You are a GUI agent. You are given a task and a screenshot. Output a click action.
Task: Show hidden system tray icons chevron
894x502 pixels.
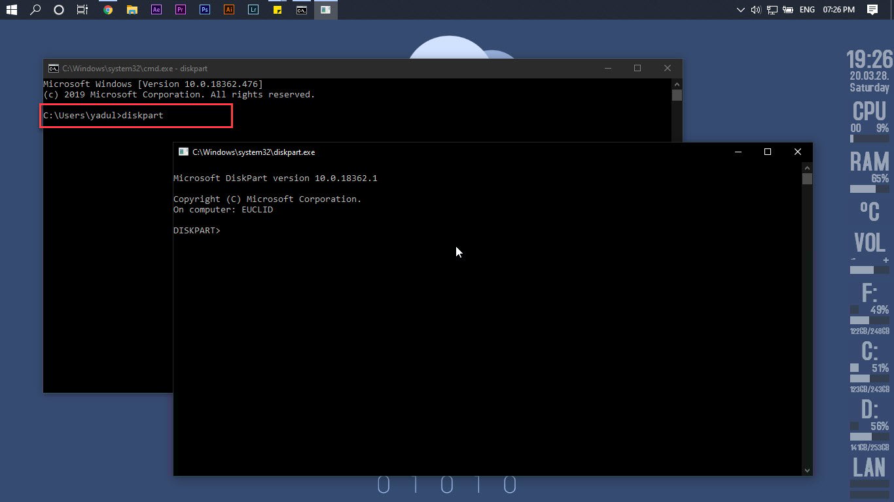[741, 10]
